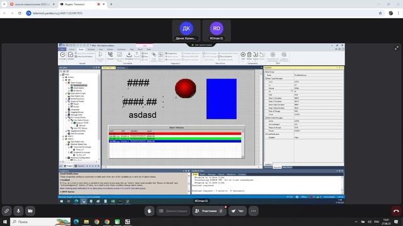Toggle the camera in call controls
The width and height of the screenshot is (403, 226).
(x=30, y=211)
